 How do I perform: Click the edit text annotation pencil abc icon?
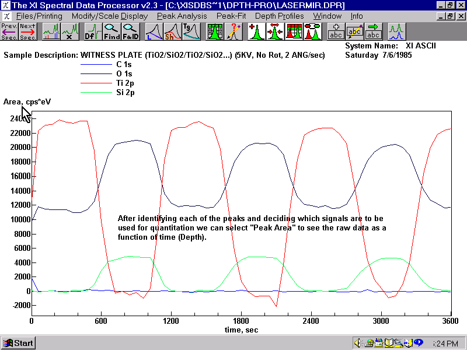354,32
